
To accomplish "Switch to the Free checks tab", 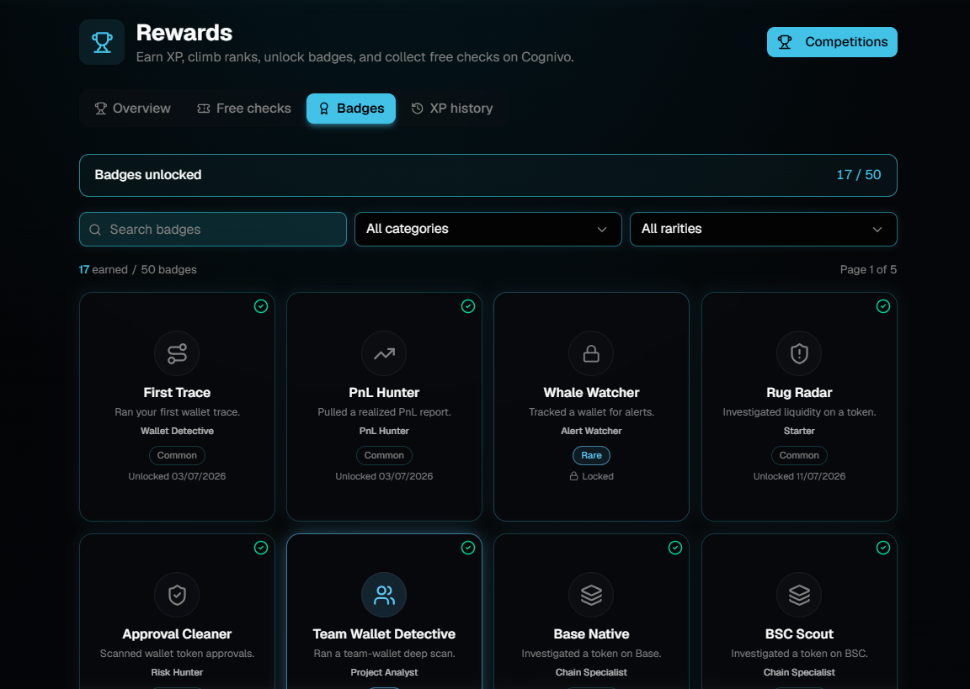I will pyautogui.click(x=243, y=109).
